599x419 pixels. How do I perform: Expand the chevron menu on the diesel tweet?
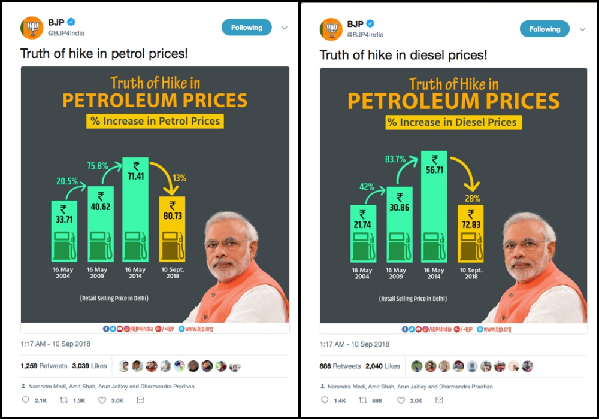[582, 29]
